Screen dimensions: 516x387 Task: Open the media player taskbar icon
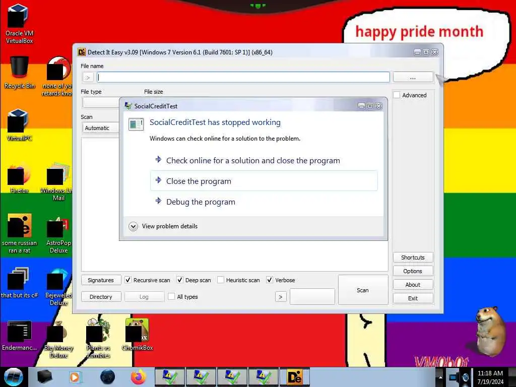click(75, 377)
